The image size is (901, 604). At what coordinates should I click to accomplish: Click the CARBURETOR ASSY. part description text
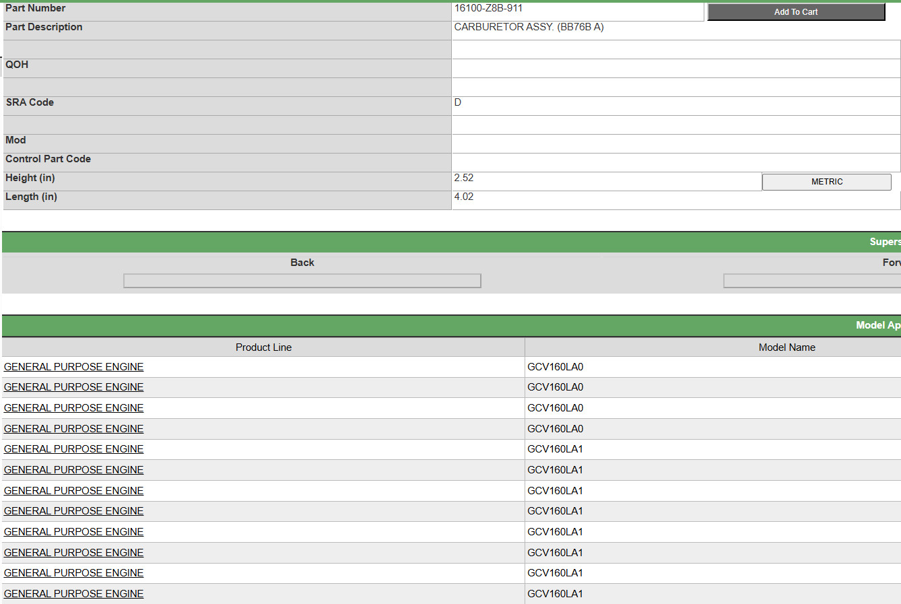529,28
